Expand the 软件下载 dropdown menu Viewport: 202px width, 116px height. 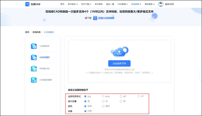(x=86, y=4)
